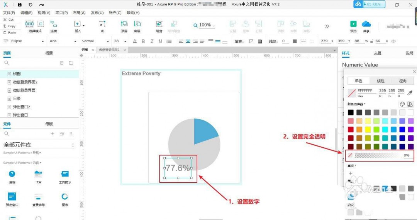
Task: Bring widget to front (顶层)
Action: coord(124,26)
